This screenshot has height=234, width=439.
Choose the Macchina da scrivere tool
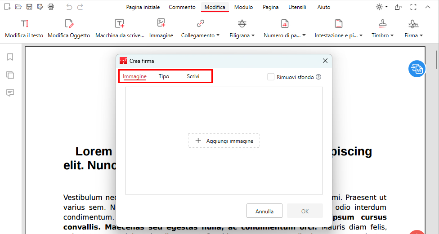(x=120, y=24)
